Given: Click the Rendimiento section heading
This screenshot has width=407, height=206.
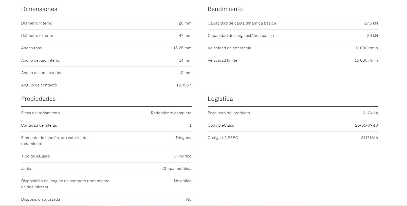Looking at the screenshot, I should click(225, 9).
